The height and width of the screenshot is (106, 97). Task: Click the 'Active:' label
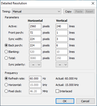click(x=13, y=26)
